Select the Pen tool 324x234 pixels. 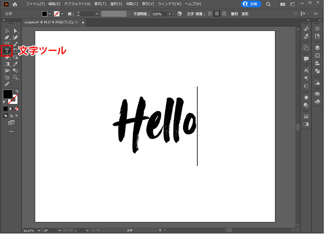point(7,37)
